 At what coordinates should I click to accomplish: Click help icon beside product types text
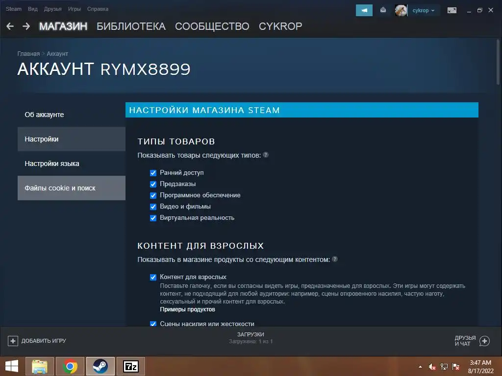(x=266, y=155)
